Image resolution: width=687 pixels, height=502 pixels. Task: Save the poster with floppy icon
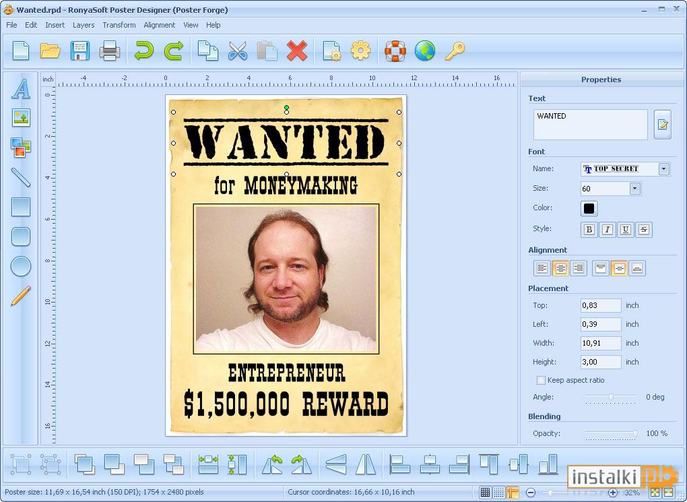click(x=79, y=51)
